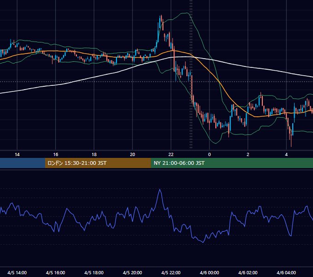The width and height of the screenshot is (313, 277).
Task: Click the 2 hour label on price chart axis
Action: 248,155
